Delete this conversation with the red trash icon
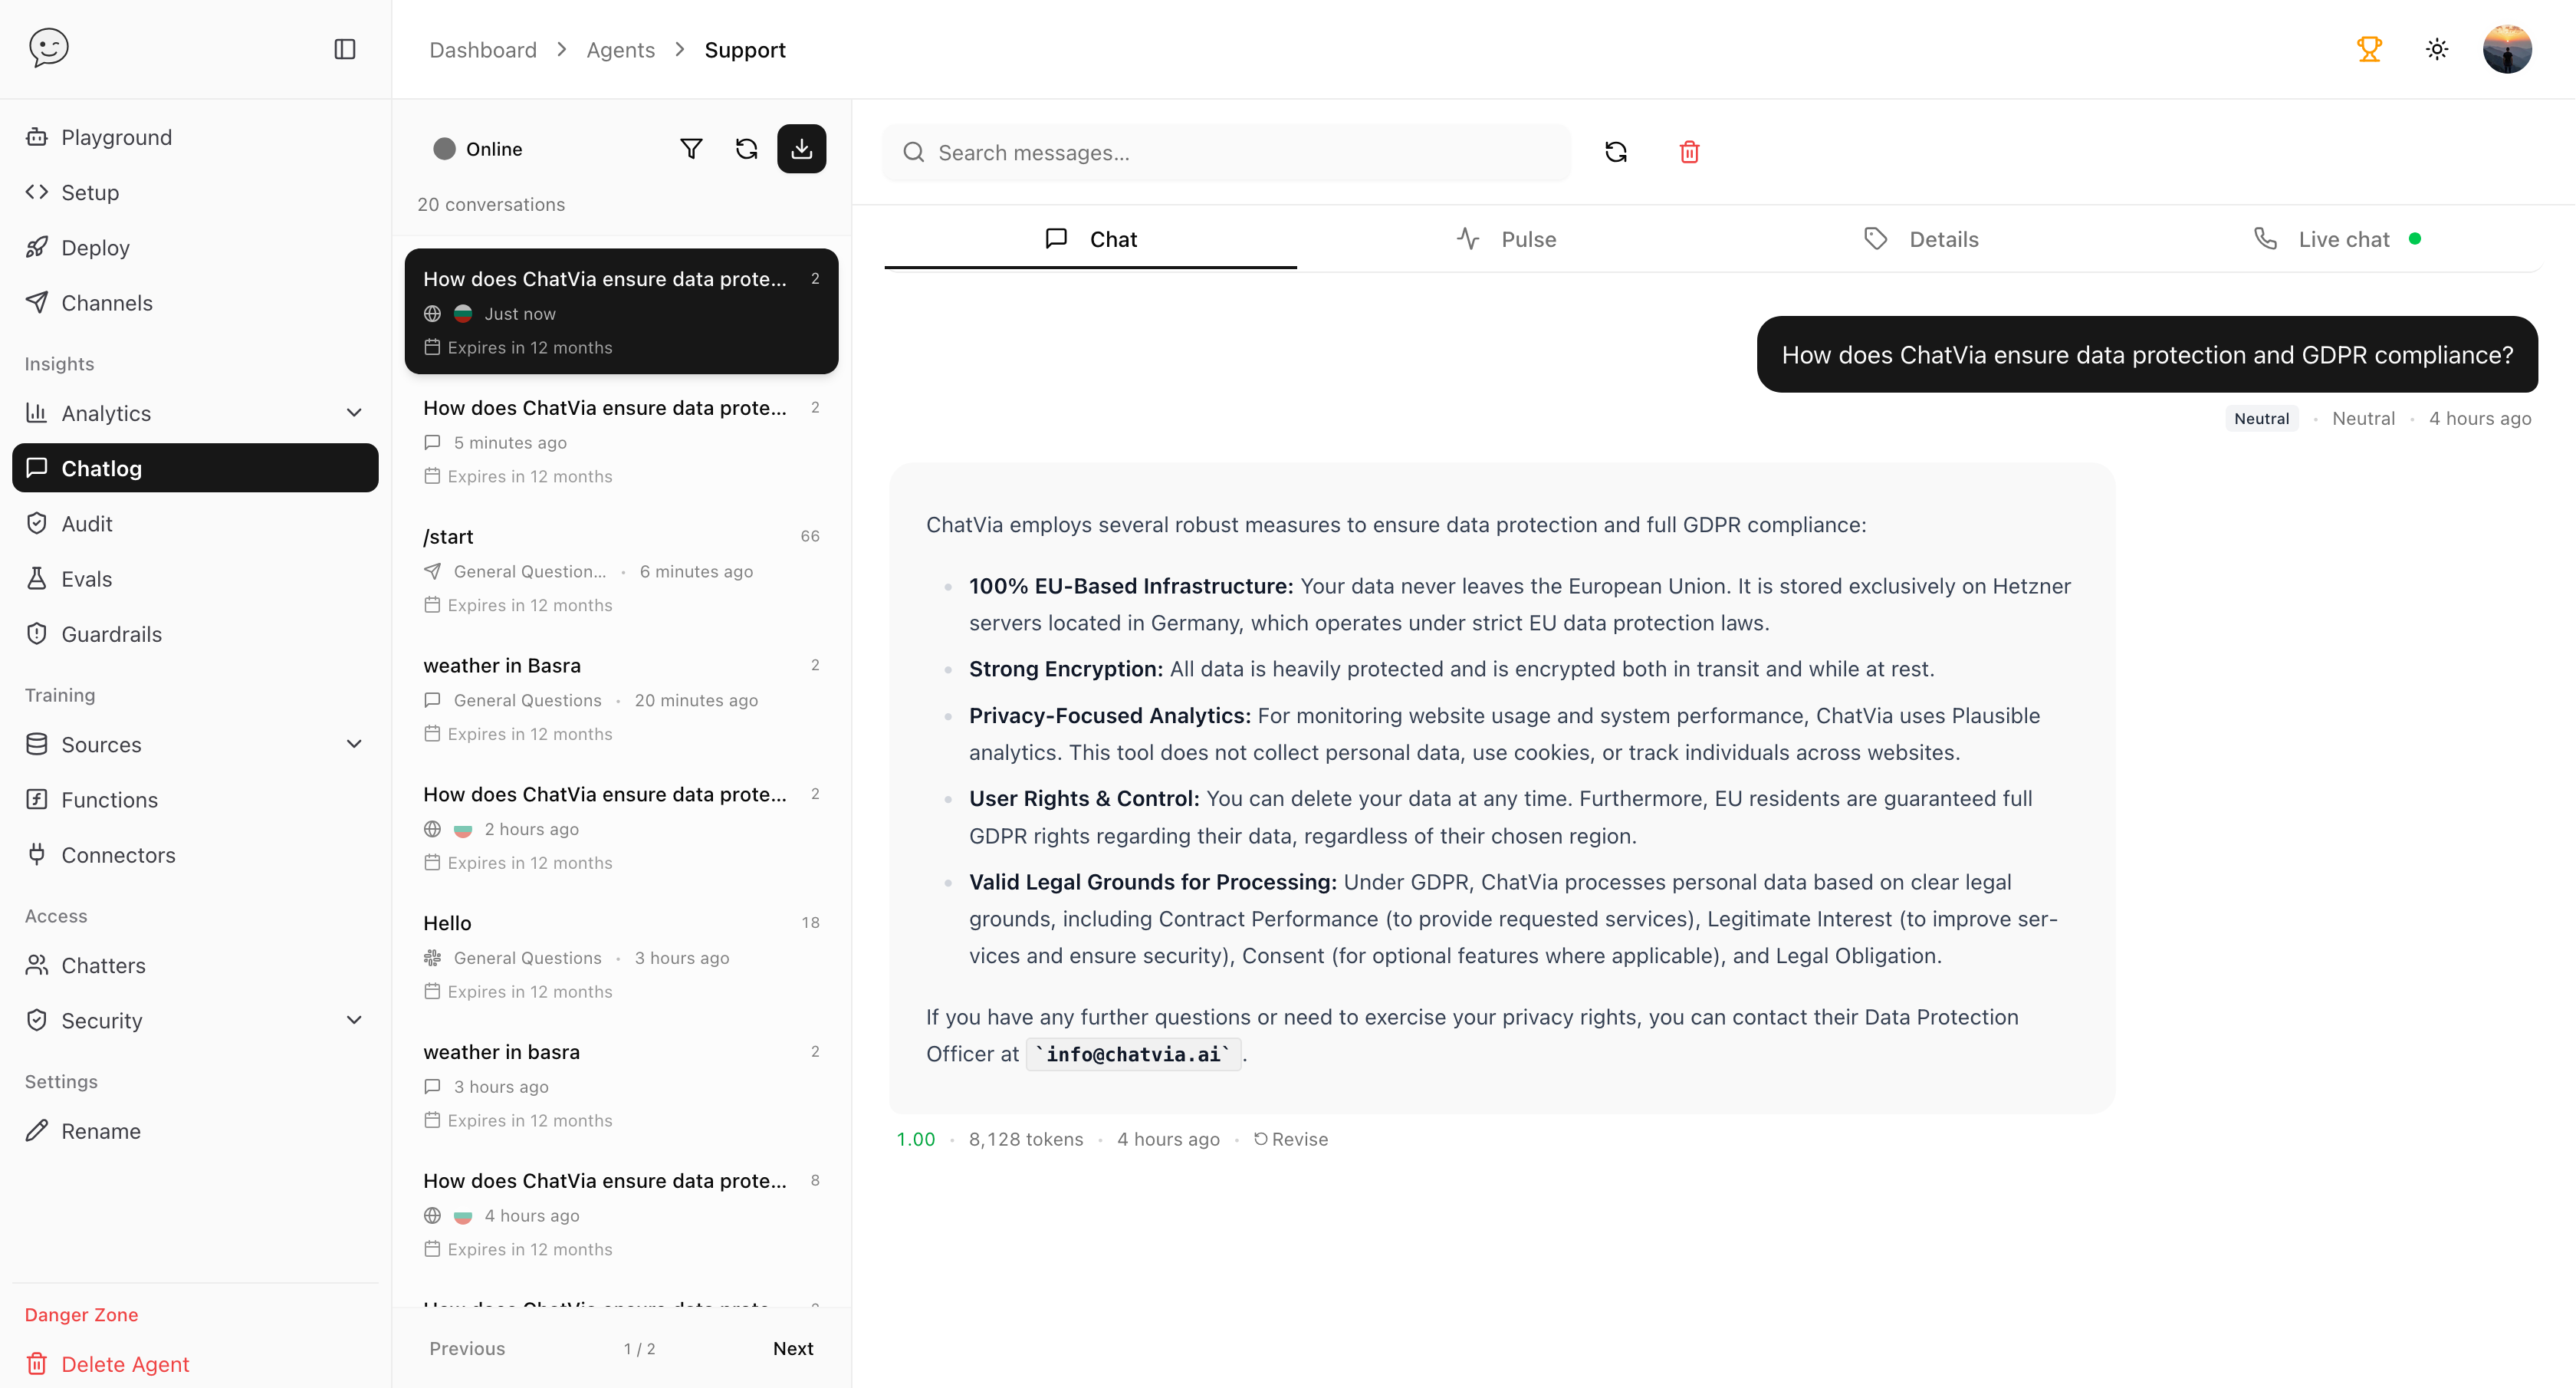Screen dimensions: 2576x1388 (x=1689, y=152)
